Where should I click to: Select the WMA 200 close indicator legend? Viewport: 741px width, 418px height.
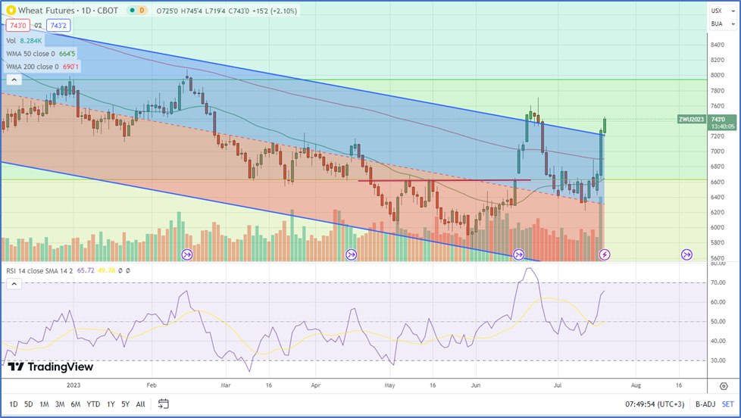tap(42, 67)
